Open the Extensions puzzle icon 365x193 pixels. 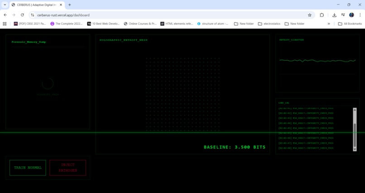pos(322,15)
